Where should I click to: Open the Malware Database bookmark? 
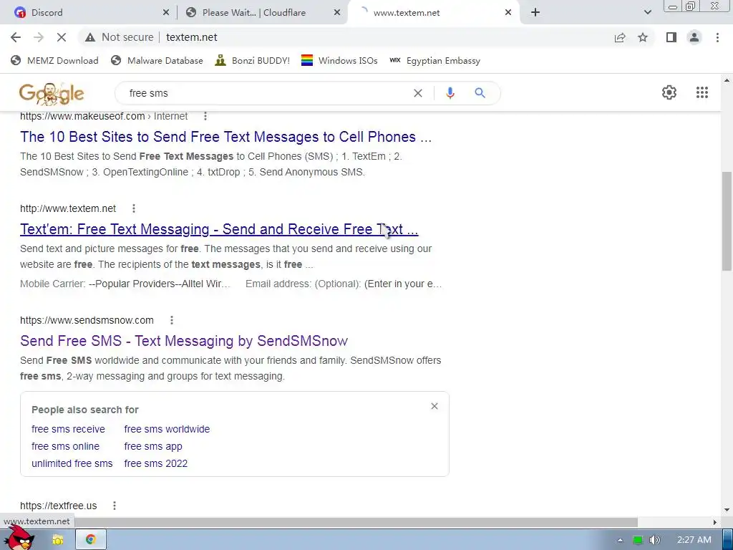(157, 61)
